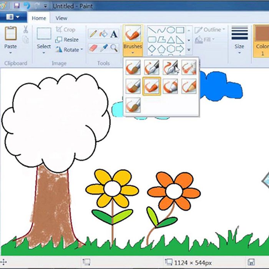
Task: Choose the Airbrush in brushes gallery
Action: click(189, 67)
